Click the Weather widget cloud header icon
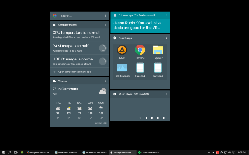This screenshot has height=155, width=249. tap(54, 81)
